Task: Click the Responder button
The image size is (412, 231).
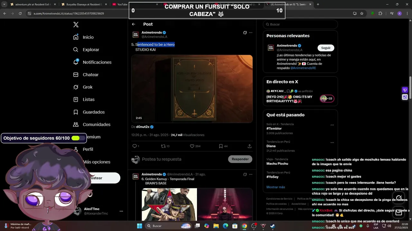Action: click(240, 159)
